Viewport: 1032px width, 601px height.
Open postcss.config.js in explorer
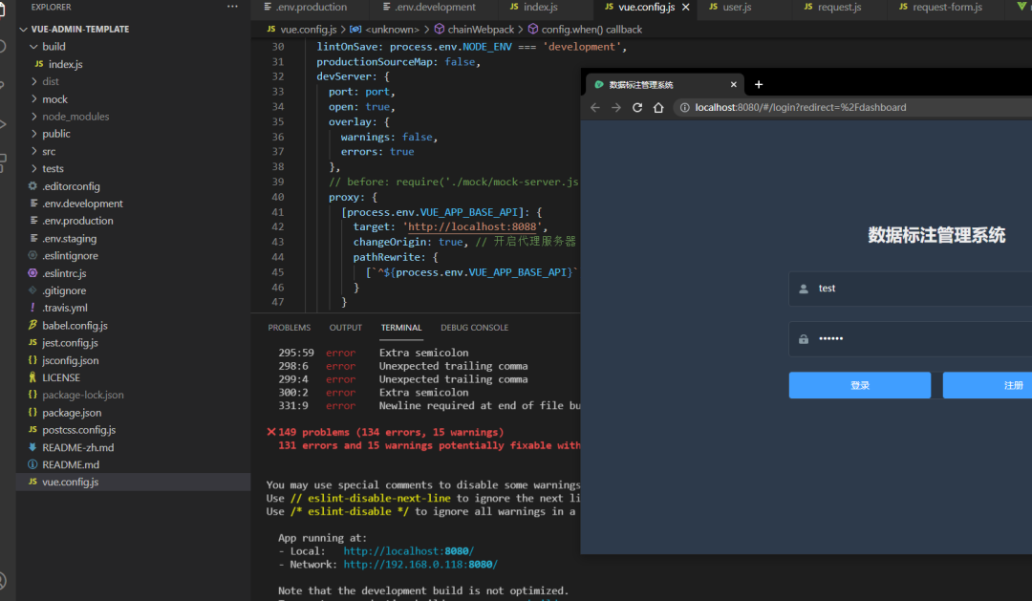pos(79,429)
